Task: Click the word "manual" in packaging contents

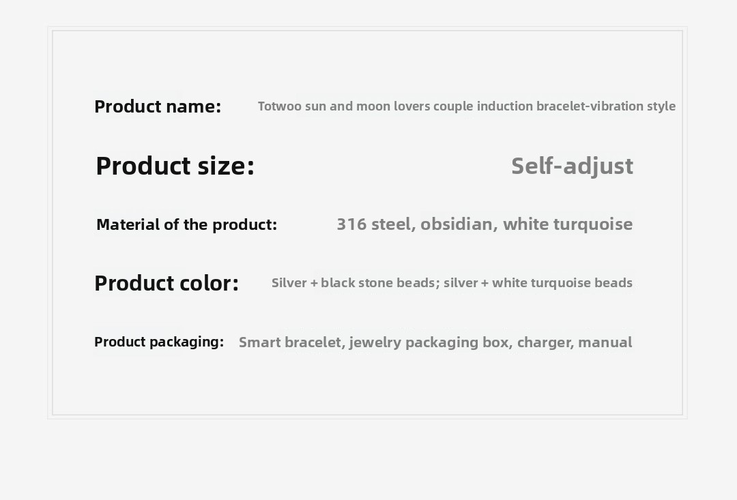Action: [x=605, y=342]
